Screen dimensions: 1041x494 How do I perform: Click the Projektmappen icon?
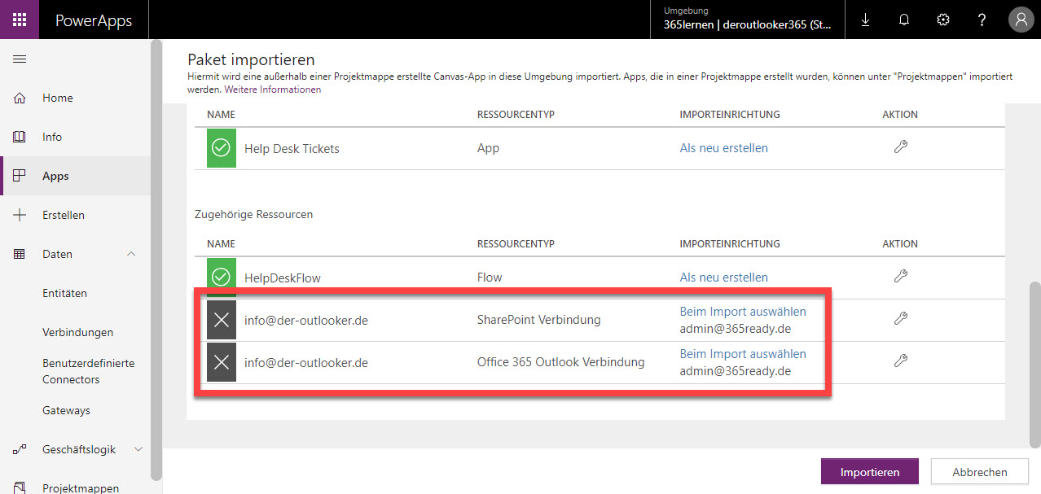20,487
